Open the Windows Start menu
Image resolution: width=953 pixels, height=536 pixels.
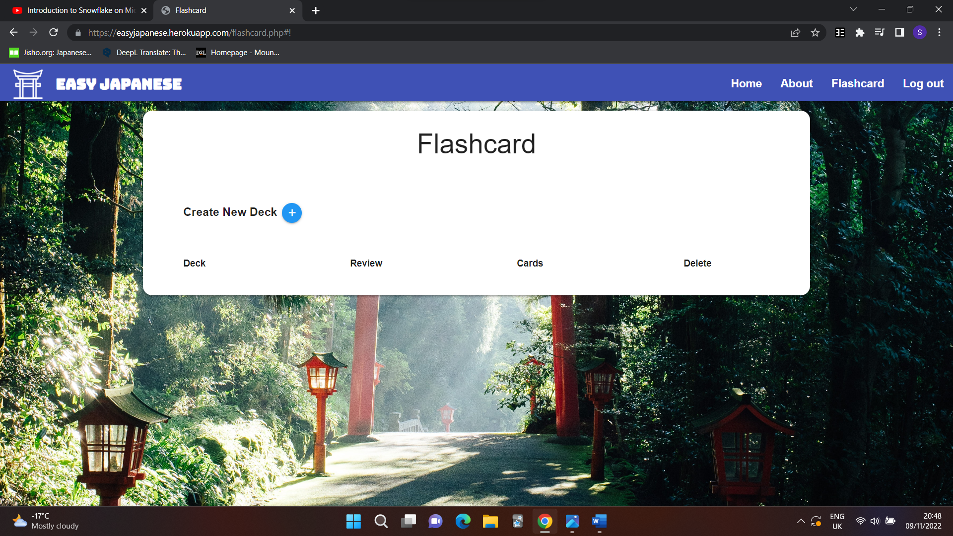point(353,521)
